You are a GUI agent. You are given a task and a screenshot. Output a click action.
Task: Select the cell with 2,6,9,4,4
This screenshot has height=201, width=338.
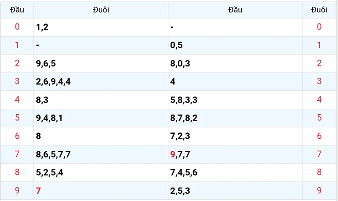(x=53, y=82)
